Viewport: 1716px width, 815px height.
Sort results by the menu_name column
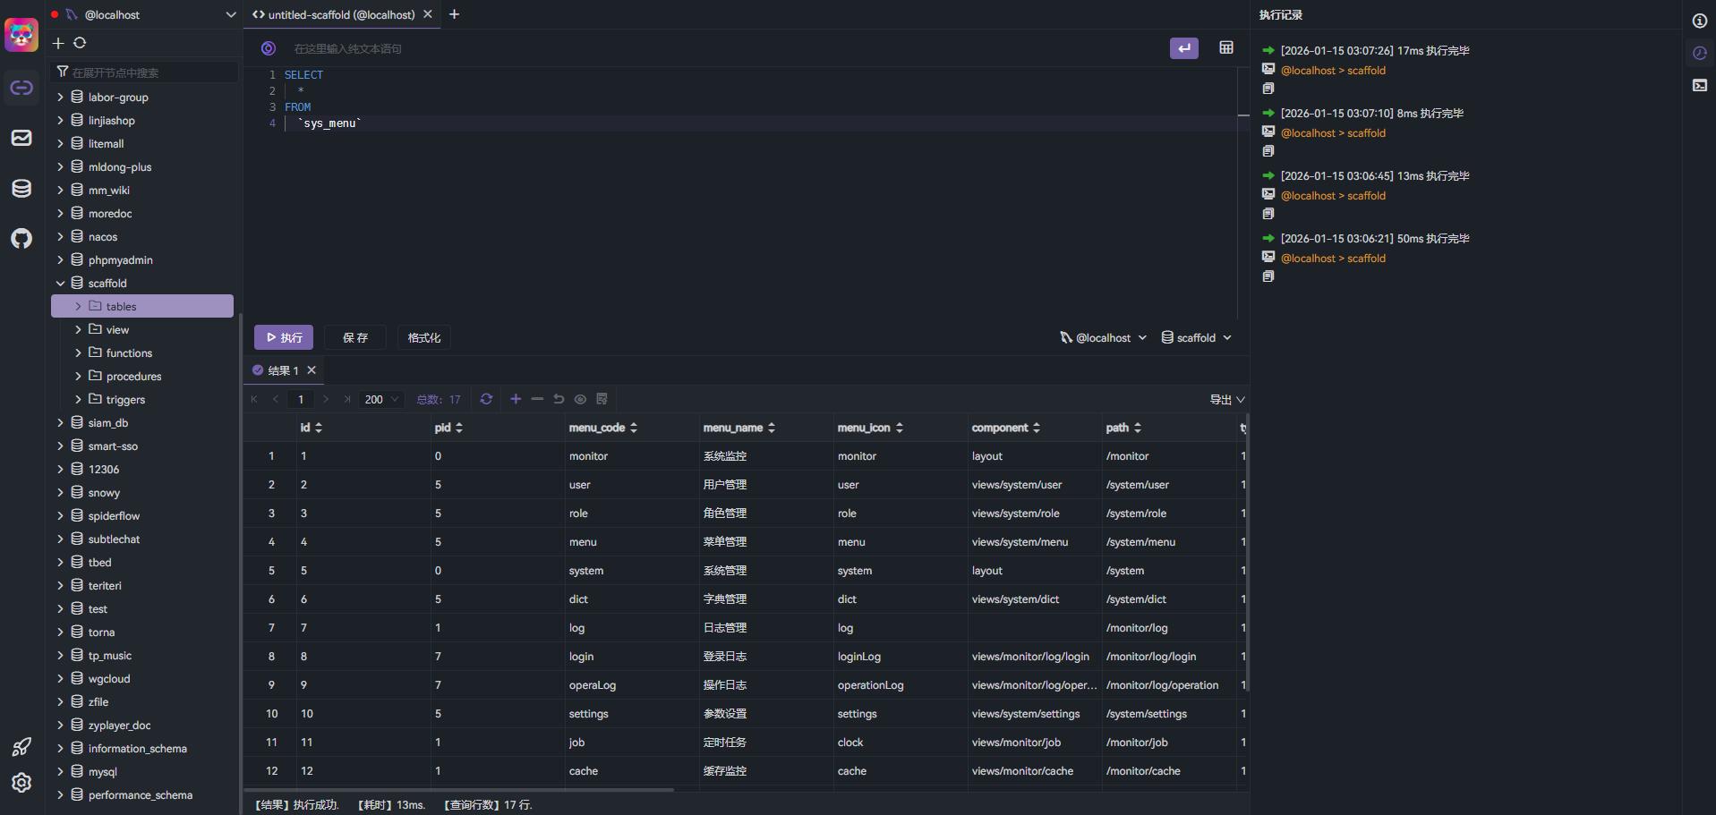(772, 428)
